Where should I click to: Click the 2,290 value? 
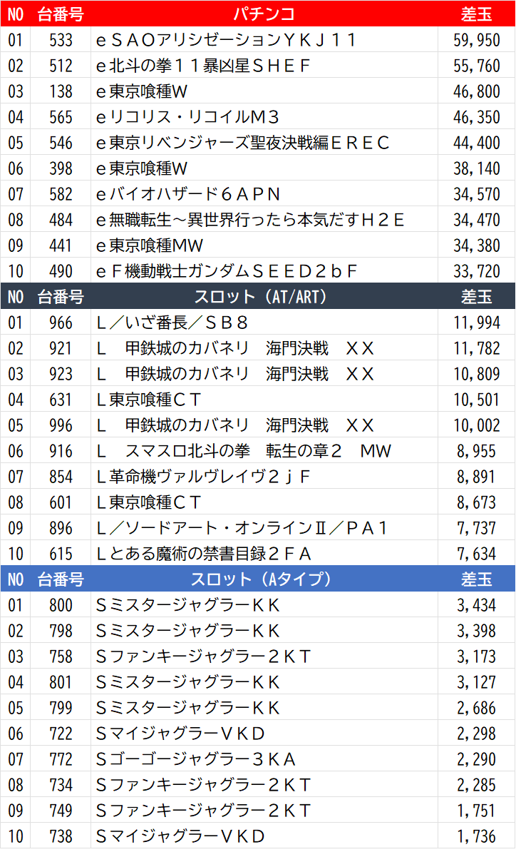point(476,759)
